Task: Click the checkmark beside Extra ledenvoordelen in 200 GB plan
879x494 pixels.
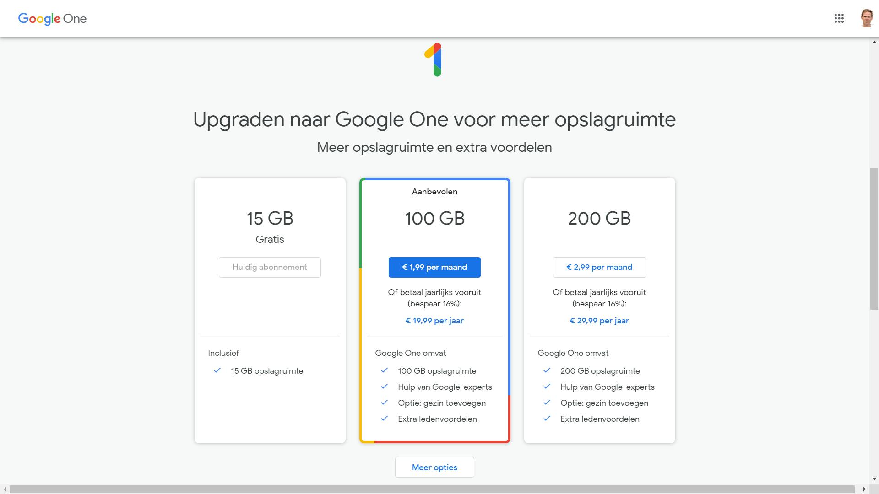Action: tap(548, 419)
